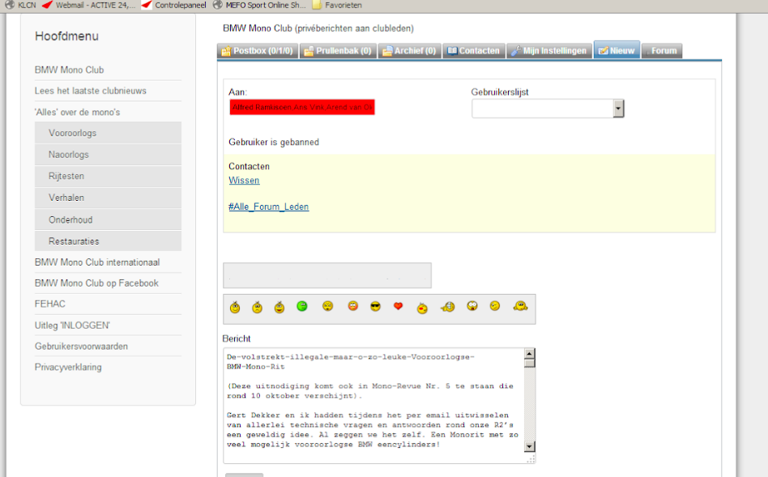Viewport: 768px width, 477px height.
Task: Insert the shrugging emoticon
Action: click(x=520, y=306)
